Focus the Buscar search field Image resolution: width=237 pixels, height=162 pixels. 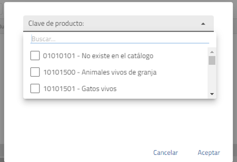coord(120,39)
